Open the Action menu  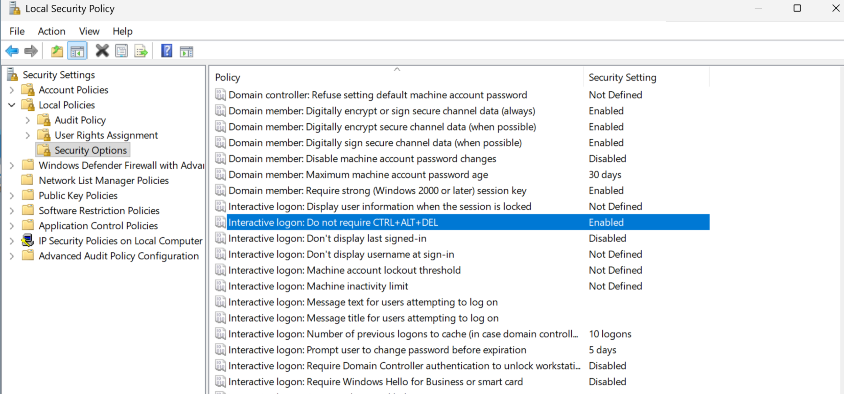[51, 31]
